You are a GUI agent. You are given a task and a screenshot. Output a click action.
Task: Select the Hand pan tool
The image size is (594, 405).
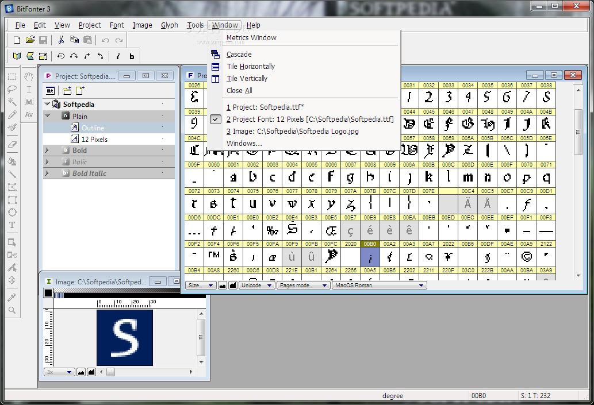tap(29, 77)
